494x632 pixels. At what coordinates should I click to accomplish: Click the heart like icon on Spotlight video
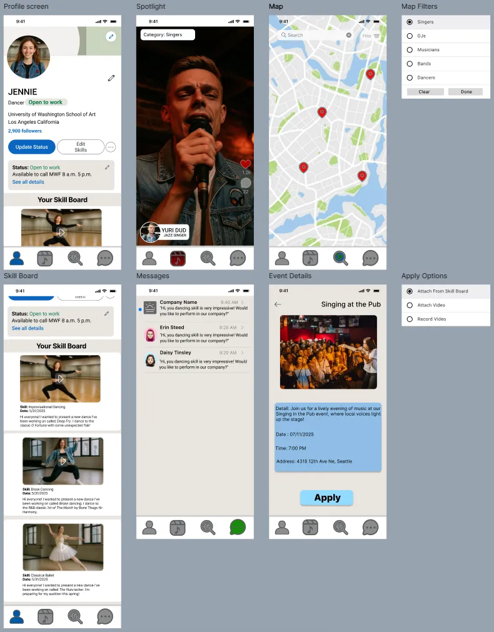click(x=245, y=164)
